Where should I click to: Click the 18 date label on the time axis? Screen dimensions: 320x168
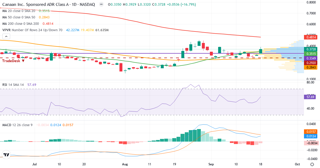[x=261, y=164]
